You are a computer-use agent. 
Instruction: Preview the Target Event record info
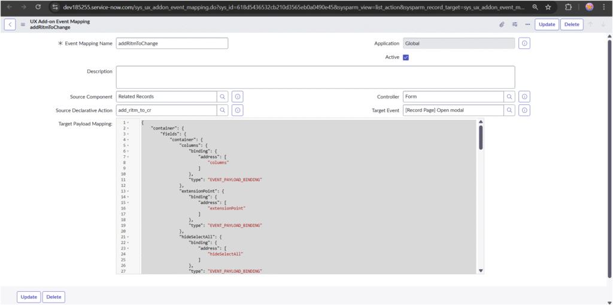tap(524, 110)
